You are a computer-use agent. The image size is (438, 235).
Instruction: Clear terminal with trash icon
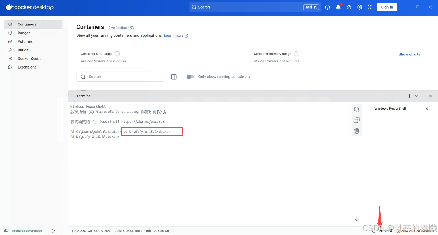point(357,131)
